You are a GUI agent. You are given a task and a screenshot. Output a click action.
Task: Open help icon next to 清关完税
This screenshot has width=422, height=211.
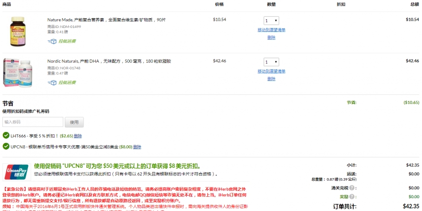(351, 188)
